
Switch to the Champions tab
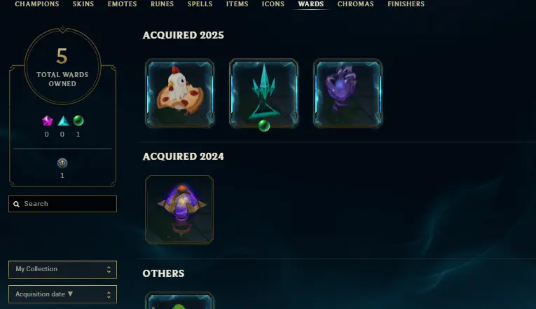coord(37,4)
